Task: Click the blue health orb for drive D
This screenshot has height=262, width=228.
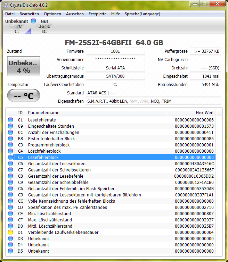Action: [33, 21]
